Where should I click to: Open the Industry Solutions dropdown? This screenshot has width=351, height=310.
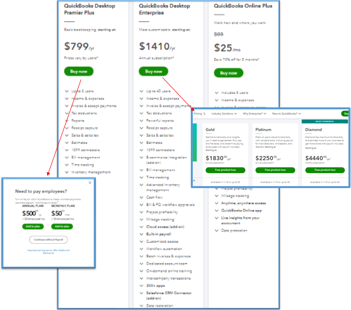click(224, 114)
